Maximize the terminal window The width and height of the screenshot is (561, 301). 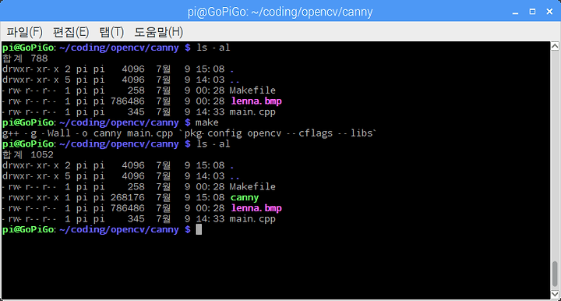(x=532, y=12)
